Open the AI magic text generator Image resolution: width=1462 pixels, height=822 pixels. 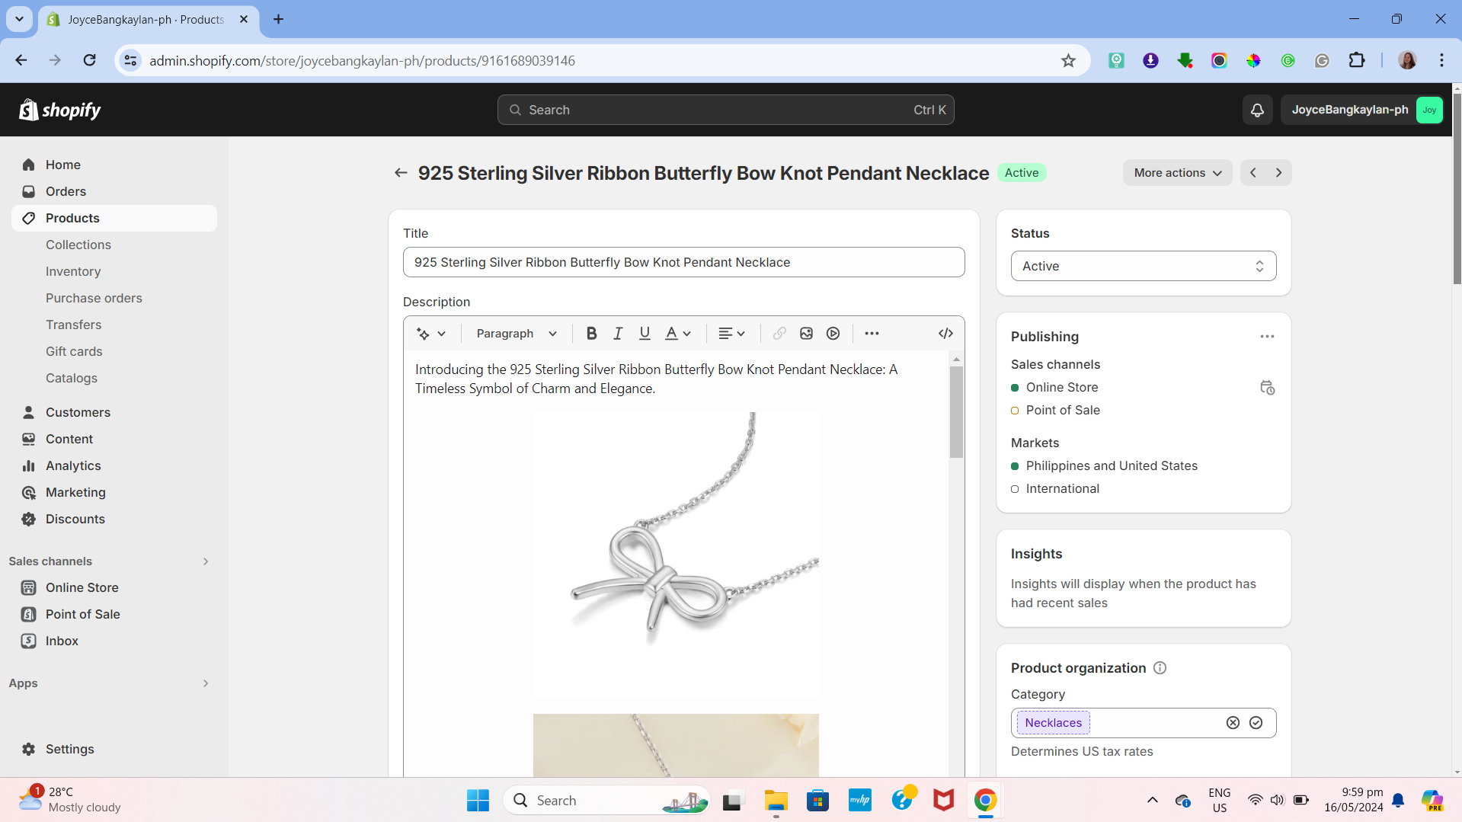click(430, 334)
